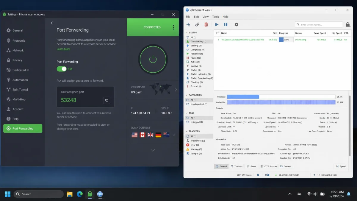Open the File menu in qBittorrent
Image resolution: width=357 pixels, height=201 pixels.
tap(188, 17)
